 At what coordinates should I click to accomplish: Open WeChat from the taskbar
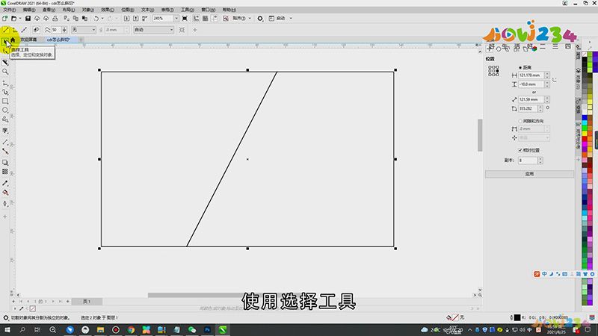click(192, 330)
